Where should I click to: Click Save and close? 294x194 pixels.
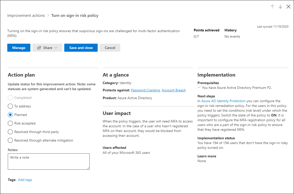pos(81,48)
